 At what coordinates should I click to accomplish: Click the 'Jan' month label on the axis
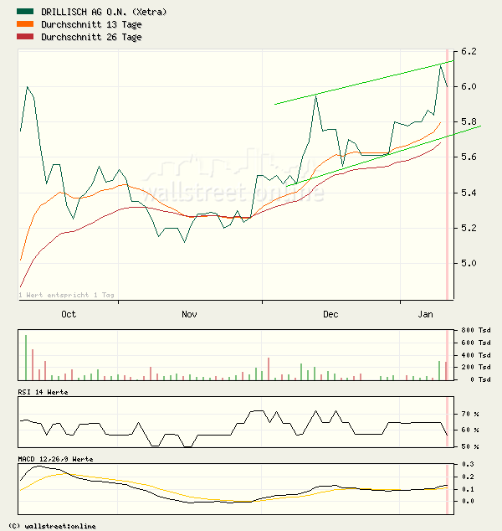(425, 314)
